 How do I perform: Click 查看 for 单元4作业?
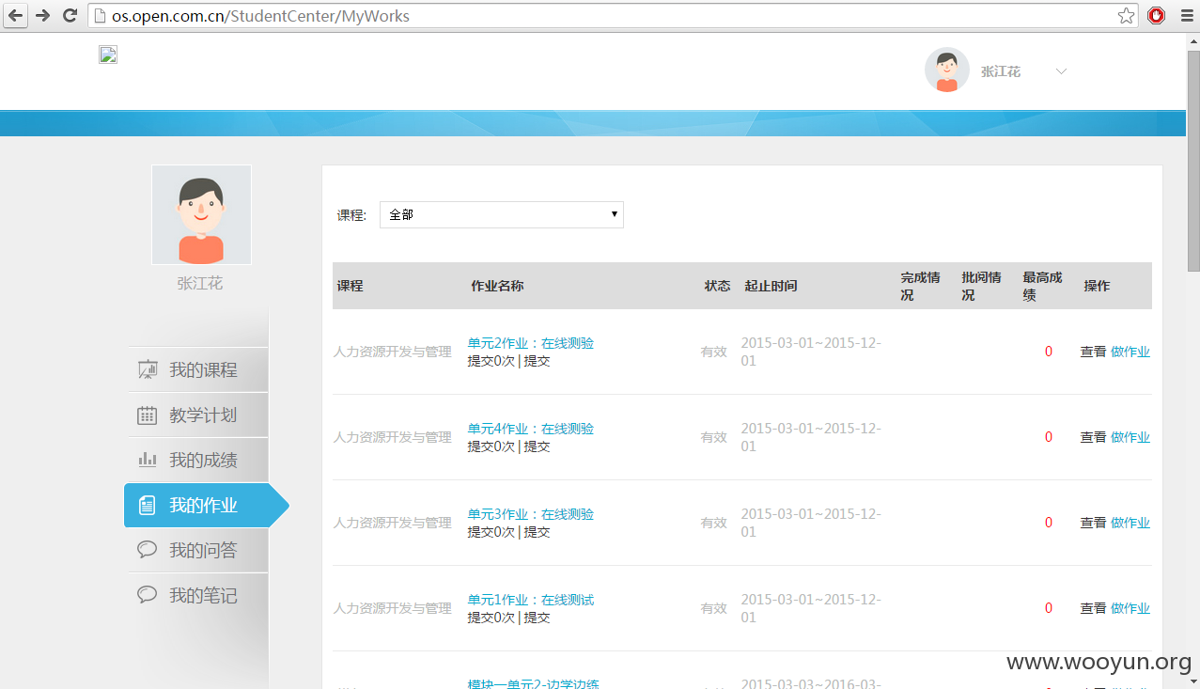[x=1093, y=437]
